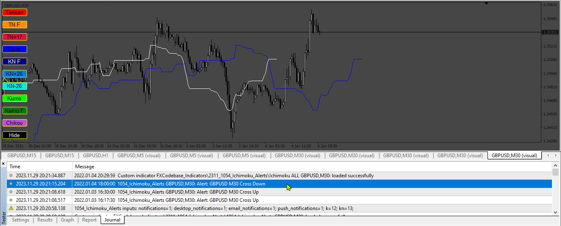Click the warning icon on the inputs row

click(x=11, y=208)
